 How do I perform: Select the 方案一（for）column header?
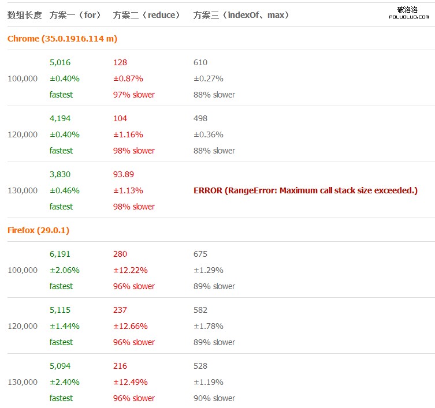click(x=75, y=15)
